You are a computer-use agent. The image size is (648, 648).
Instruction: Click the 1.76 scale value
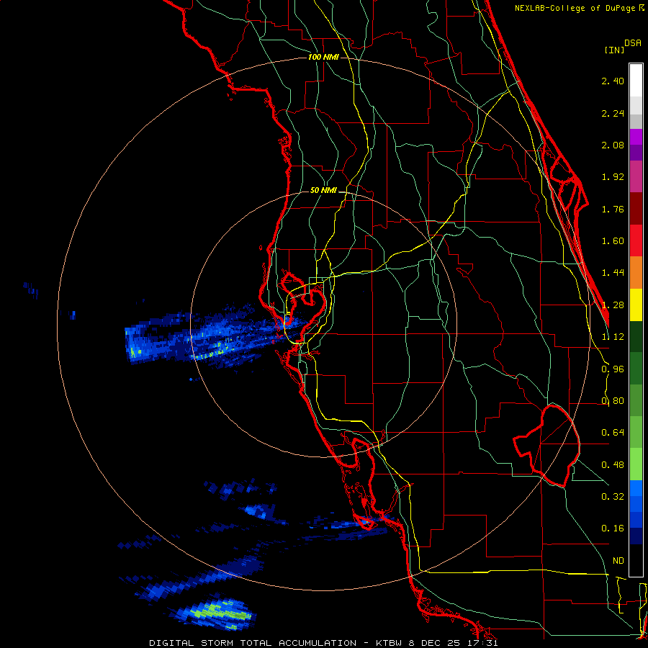click(613, 209)
